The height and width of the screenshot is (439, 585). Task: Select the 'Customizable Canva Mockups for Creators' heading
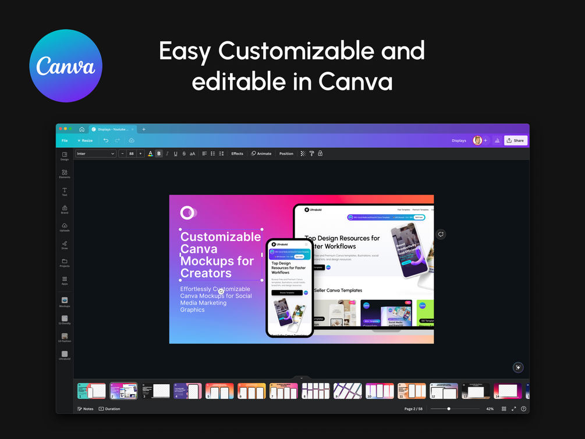coord(221,255)
